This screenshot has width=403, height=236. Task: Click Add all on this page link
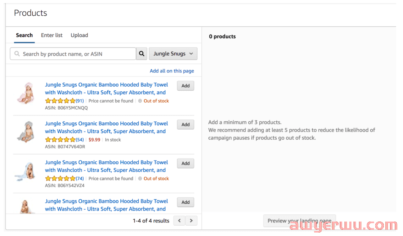(172, 71)
